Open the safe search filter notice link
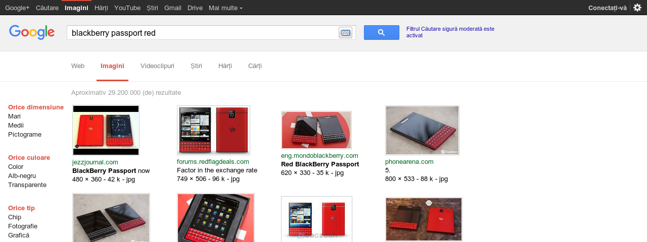Image resolution: width=647 pixels, height=242 pixels. click(x=450, y=32)
